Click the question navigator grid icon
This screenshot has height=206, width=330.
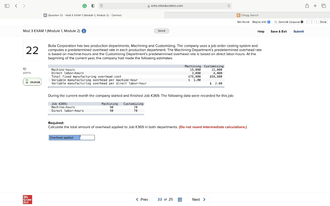(x=180, y=199)
